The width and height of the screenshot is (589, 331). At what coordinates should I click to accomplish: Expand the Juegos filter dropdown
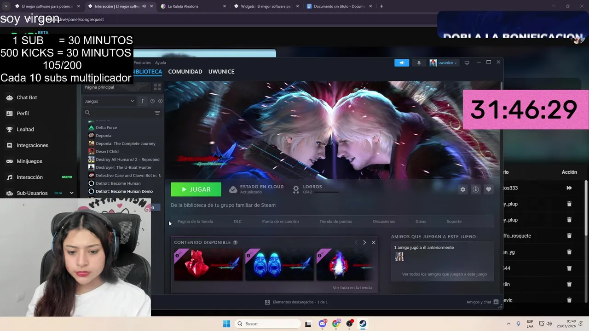[109, 101]
